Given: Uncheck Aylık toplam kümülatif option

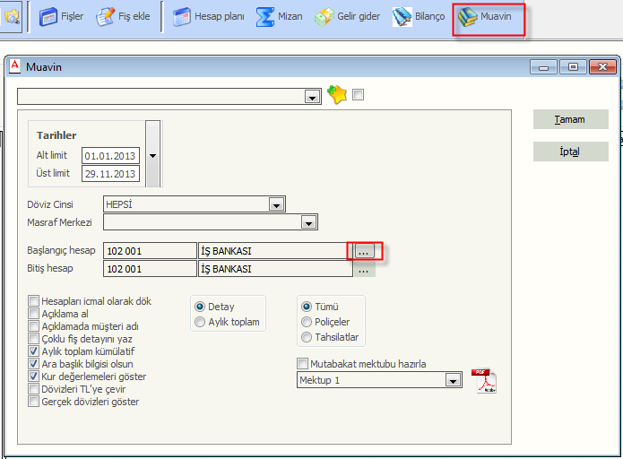Looking at the screenshot, I should [x=34, y=351].
